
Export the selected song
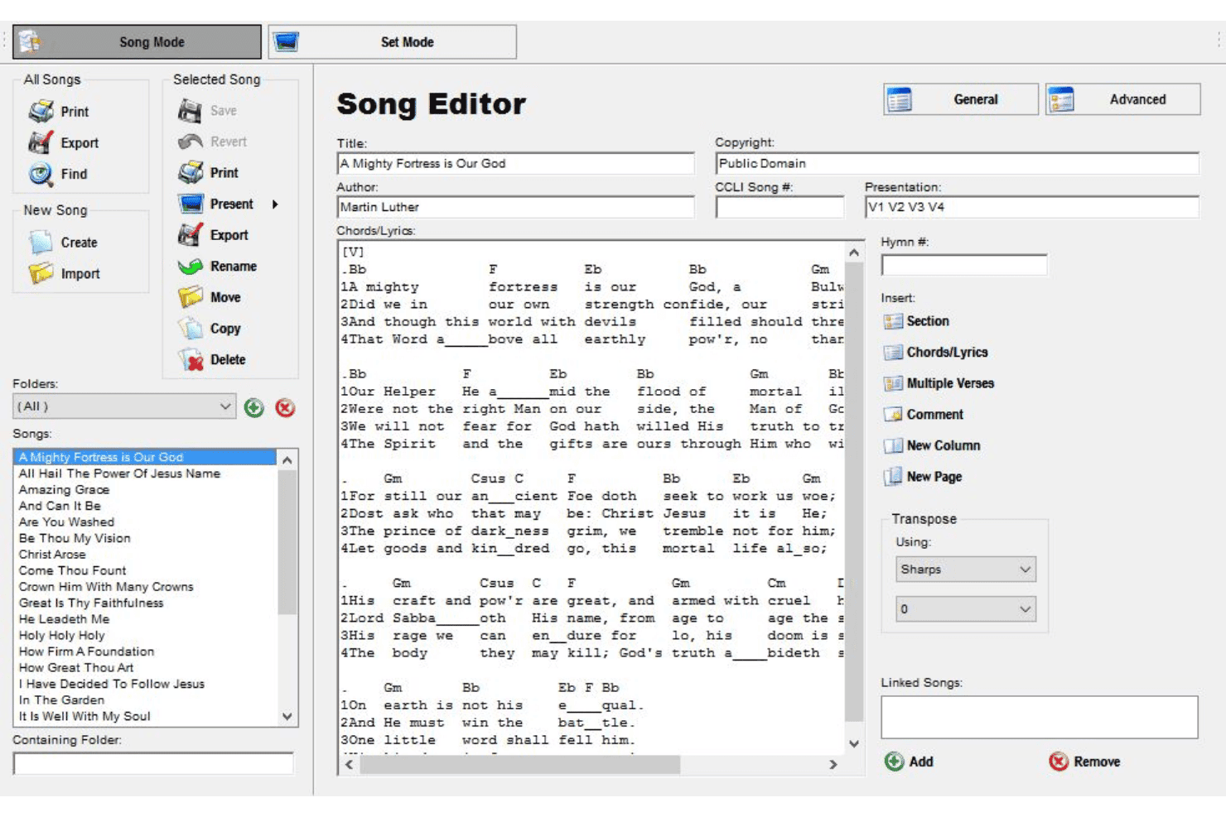(213, 235)
